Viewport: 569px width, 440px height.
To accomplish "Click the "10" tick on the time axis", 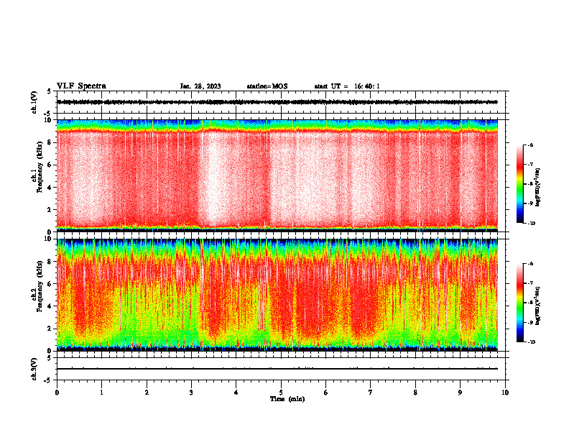I will [505, 393].
